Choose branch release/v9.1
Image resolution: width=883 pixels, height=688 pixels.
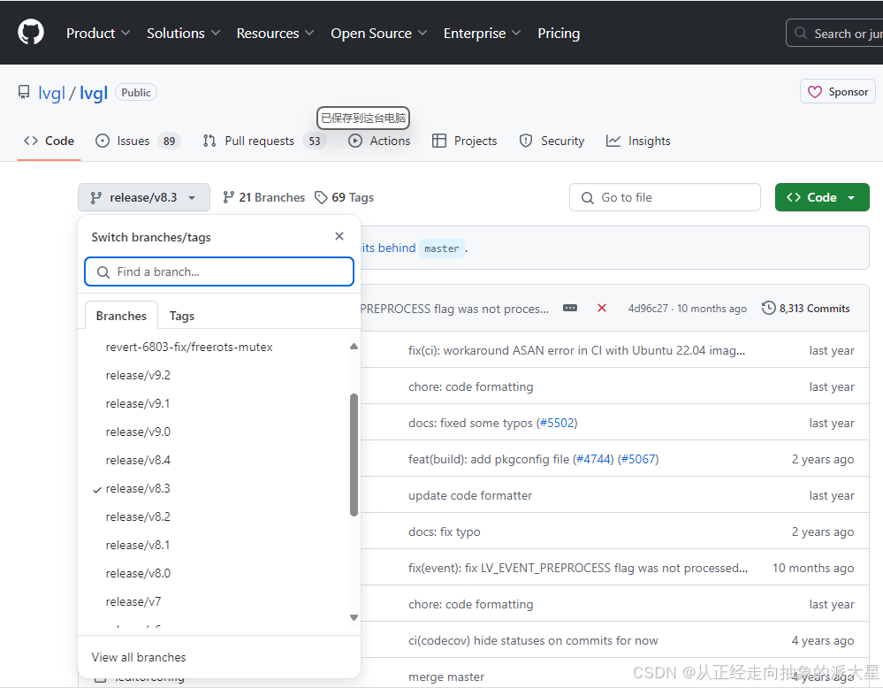138,403
